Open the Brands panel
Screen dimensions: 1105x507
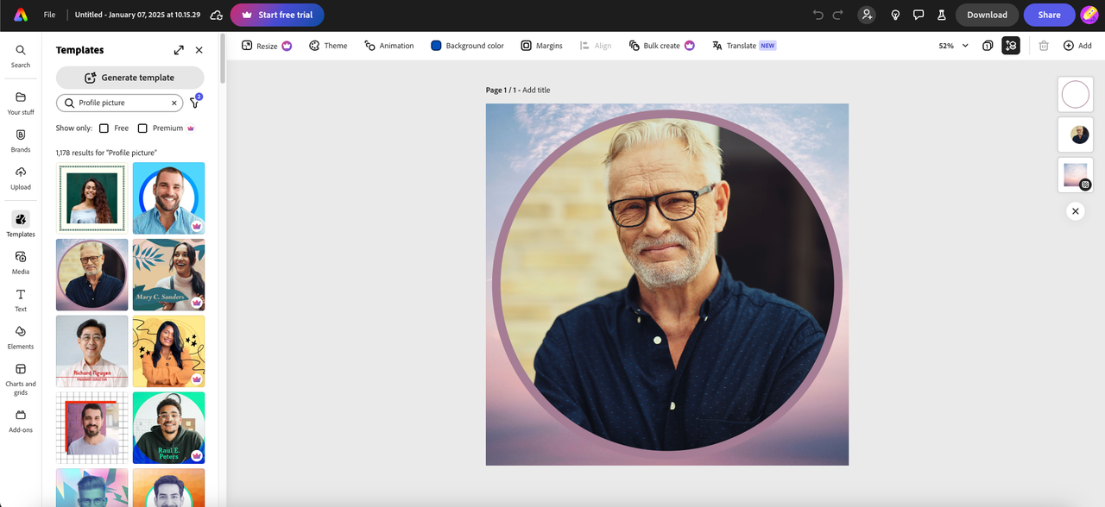21,141
